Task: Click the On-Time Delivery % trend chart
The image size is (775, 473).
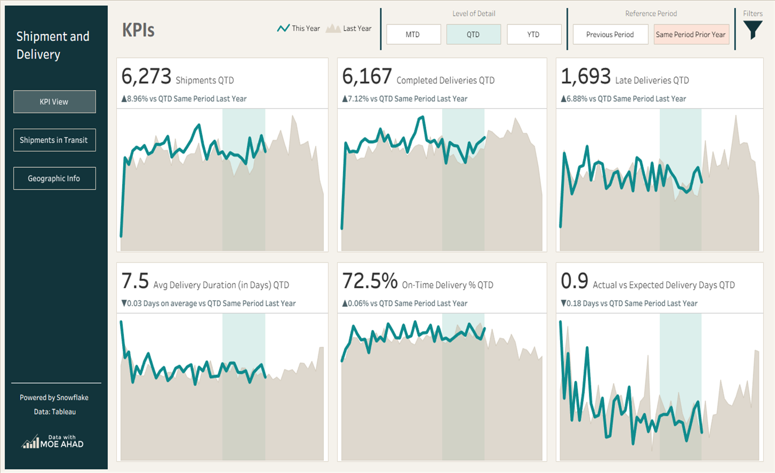Action: point(442,387)
